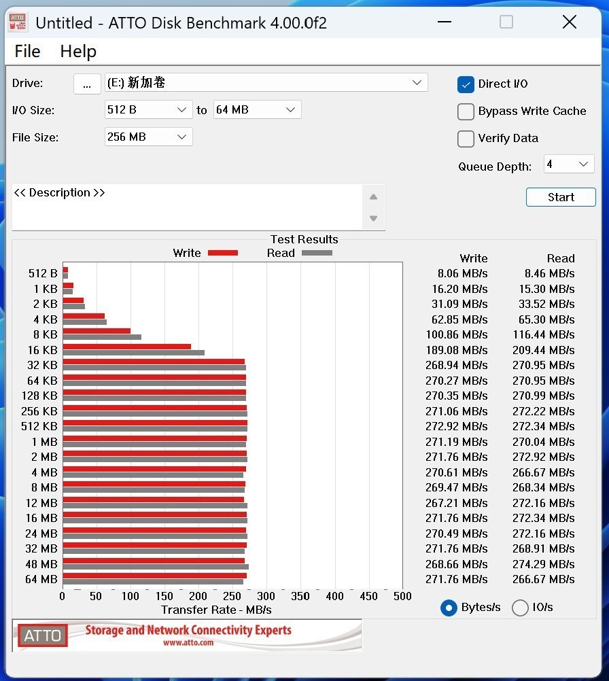Open the www.atto.com link

[188, 643]
